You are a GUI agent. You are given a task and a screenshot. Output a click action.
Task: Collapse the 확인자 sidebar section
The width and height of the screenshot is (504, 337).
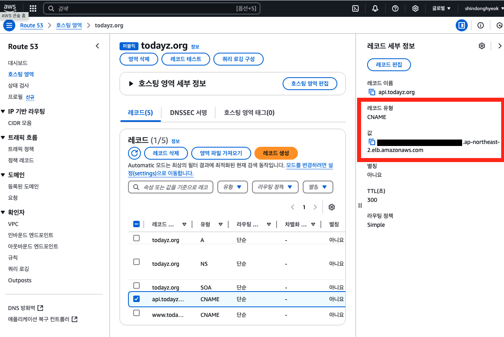pos(3,212)
